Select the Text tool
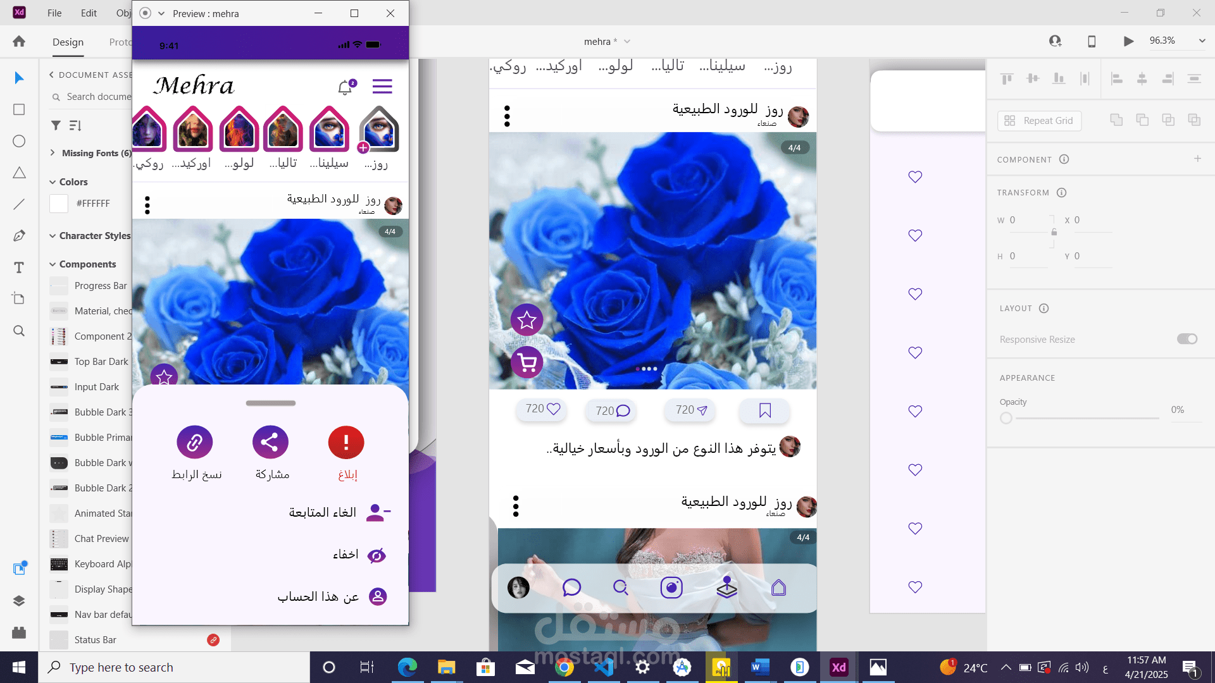The image size is (1215, 683). pyautogui.click(x=19, y=268)
